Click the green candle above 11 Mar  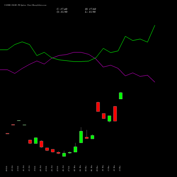pyautogui.click(x=109, y=119)
